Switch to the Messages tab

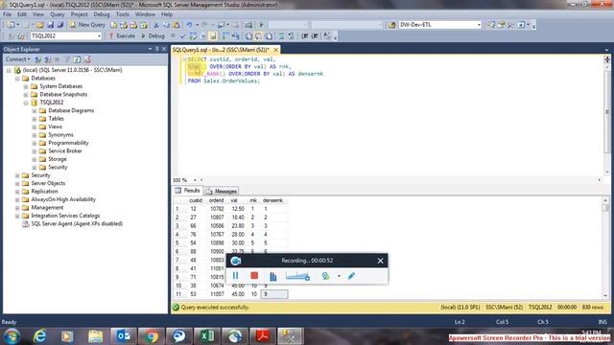pyautogui.click(x=222, y=191)
